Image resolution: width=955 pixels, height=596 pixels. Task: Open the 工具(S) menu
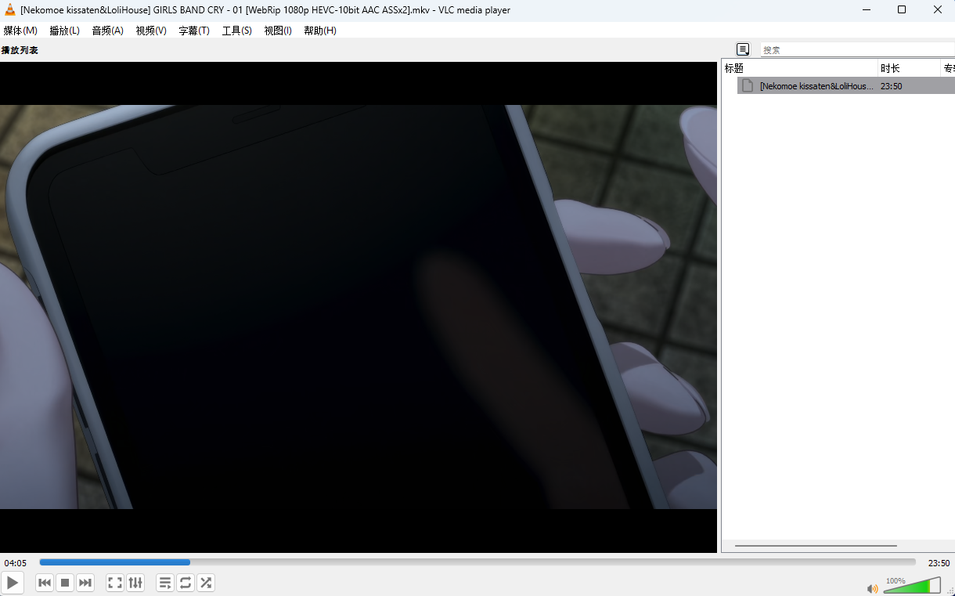tap(237, 31)
